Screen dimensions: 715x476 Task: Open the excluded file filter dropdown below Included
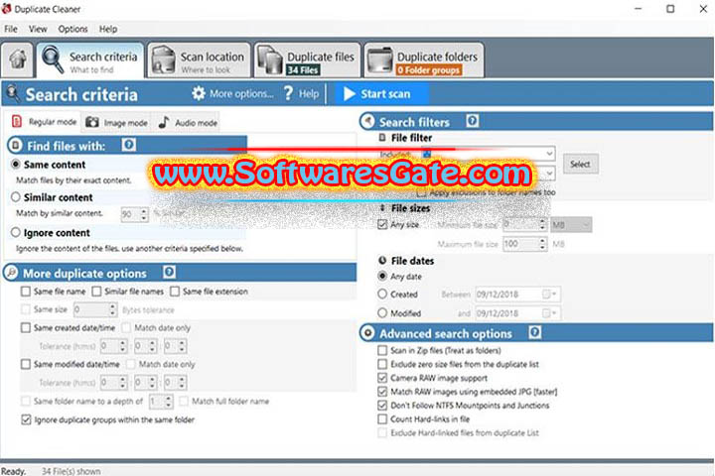pos(549,174)
